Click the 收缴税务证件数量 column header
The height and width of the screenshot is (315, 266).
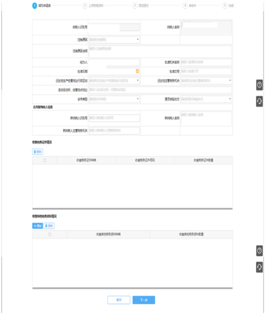tap(204, 160)
